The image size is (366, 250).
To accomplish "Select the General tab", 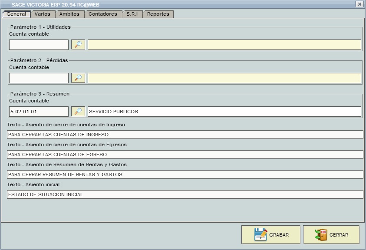I will pos(16,14).
